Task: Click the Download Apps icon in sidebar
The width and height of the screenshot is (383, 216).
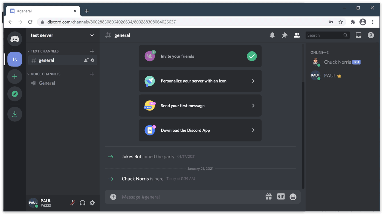Action: [15, 114]
